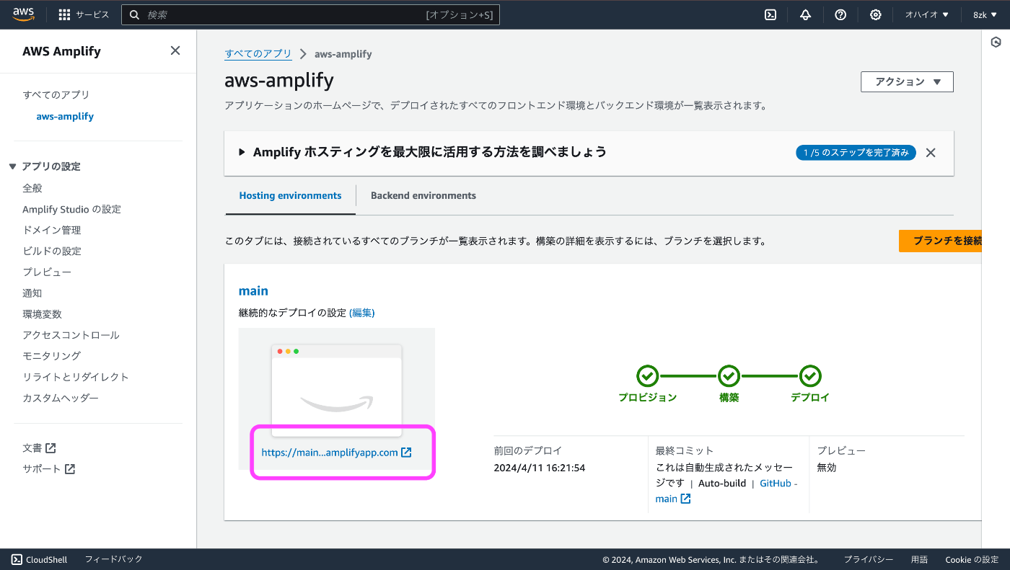Open the 用語 footer link
This screenshot has height=570, width=1010.
click(919, 559)
